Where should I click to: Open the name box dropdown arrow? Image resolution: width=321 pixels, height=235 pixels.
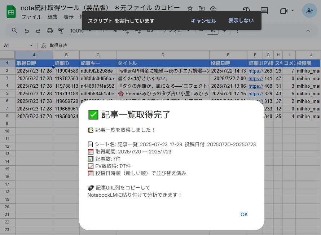click(x=31, y=45)
